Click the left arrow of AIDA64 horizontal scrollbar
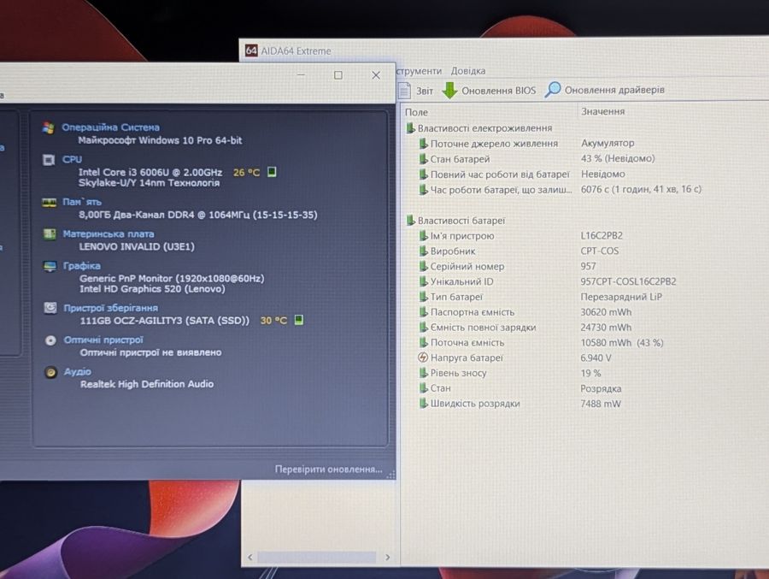Screen dimensions: 769x579 pyautogui.click(x=250, y=557)
